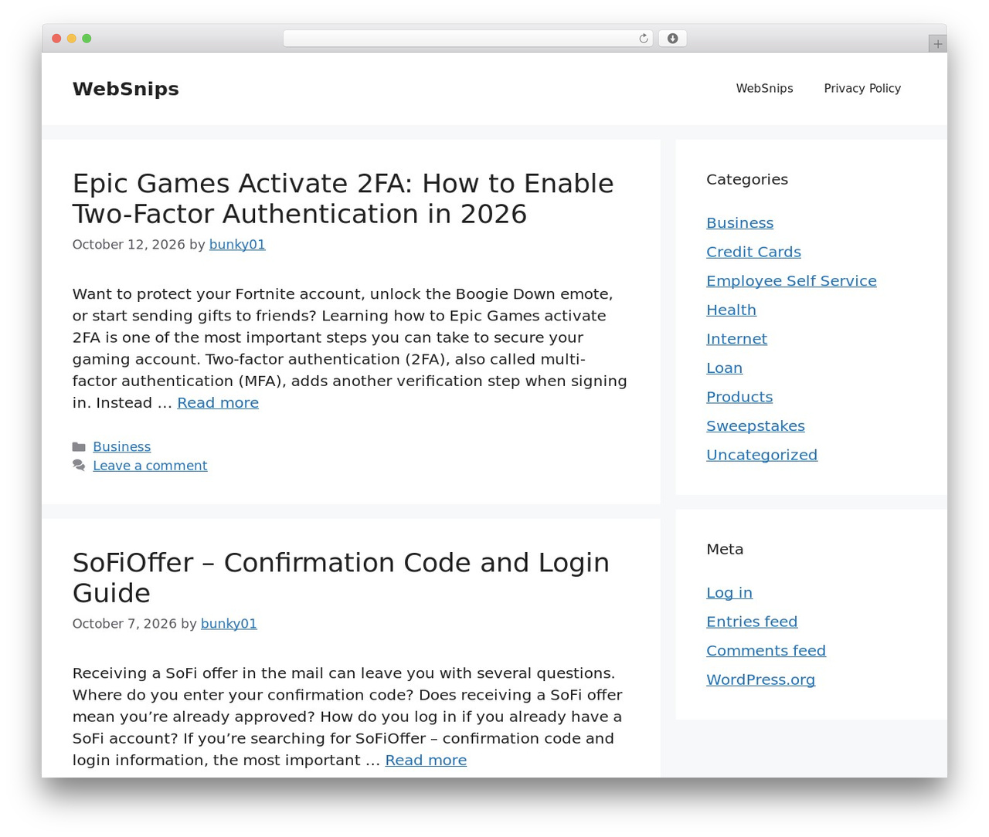The height and width of the screenshot is (837, 989).
Task: Open the Employee Self Service category
Action: tap(791, 281)
